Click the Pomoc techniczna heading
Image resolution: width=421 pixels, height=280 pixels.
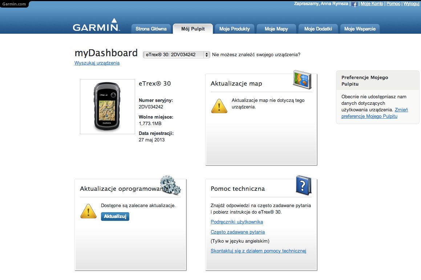[x=238, y=189]
